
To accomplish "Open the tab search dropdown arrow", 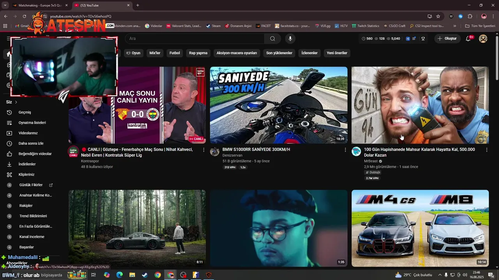I will tap(5, 5).
